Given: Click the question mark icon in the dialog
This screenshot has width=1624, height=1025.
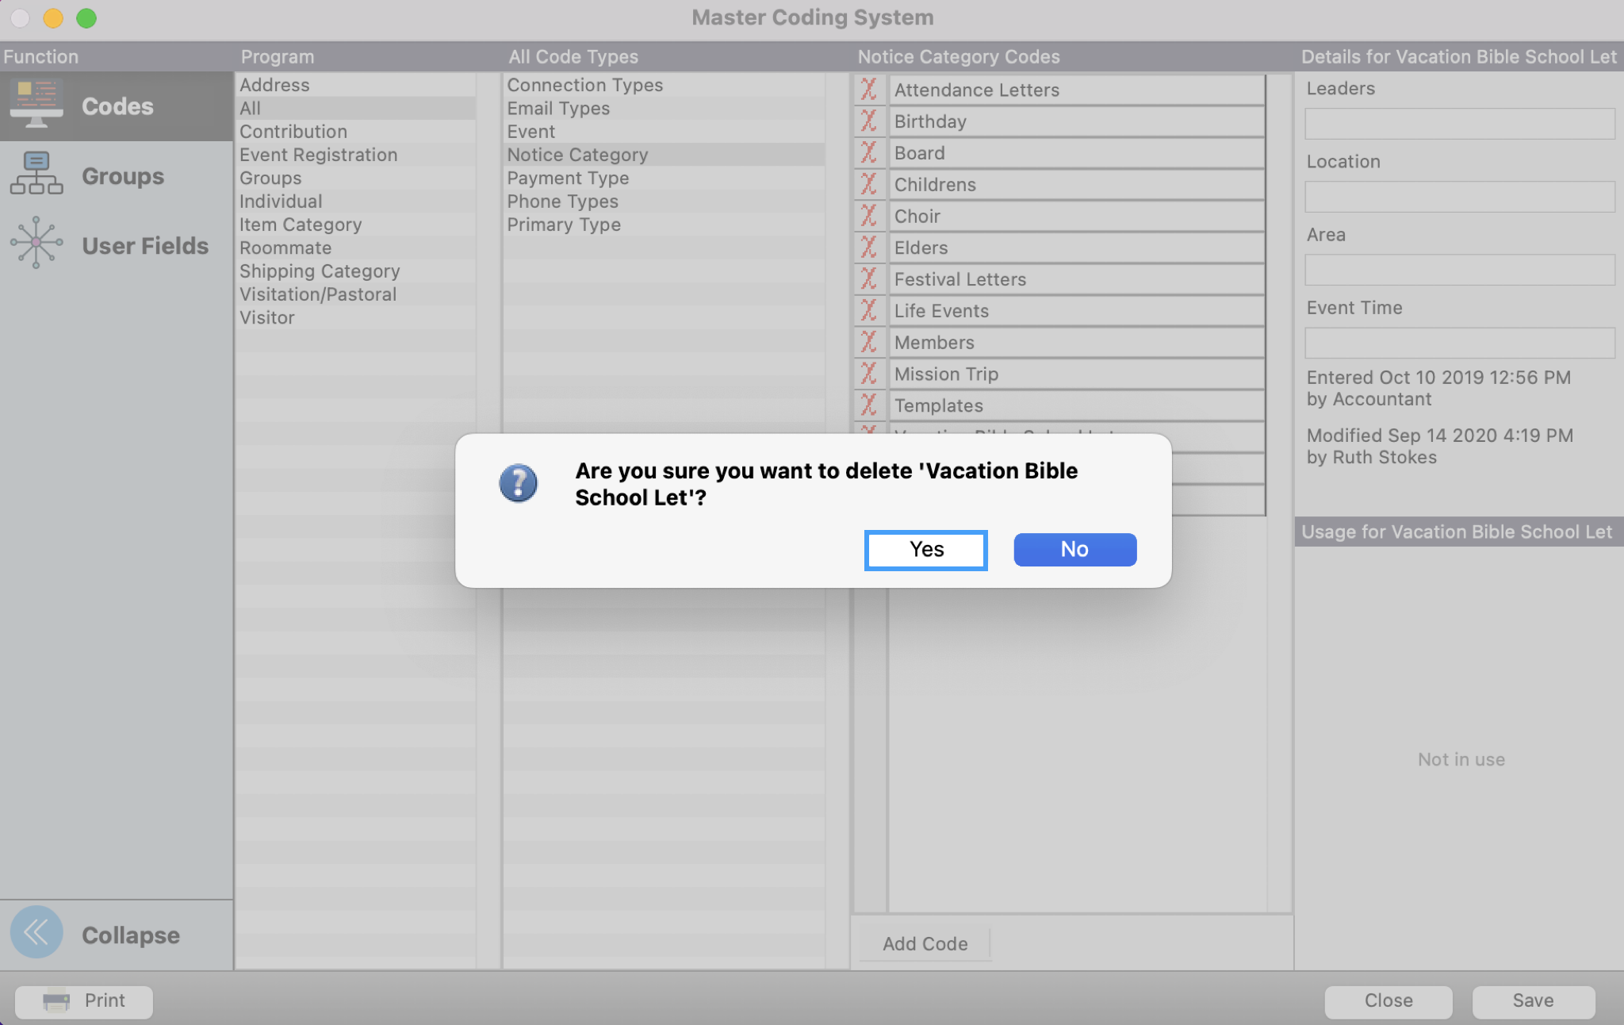Looking at the screenshot, I should [x=519, y=482].
